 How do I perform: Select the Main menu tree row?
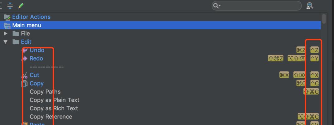[162, 25]
